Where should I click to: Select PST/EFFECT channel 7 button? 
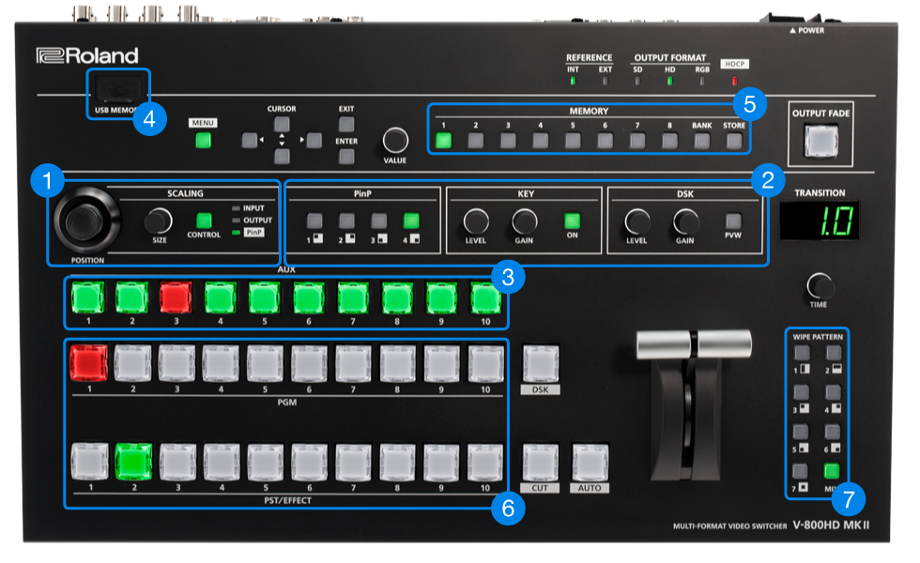coord(353,462)
